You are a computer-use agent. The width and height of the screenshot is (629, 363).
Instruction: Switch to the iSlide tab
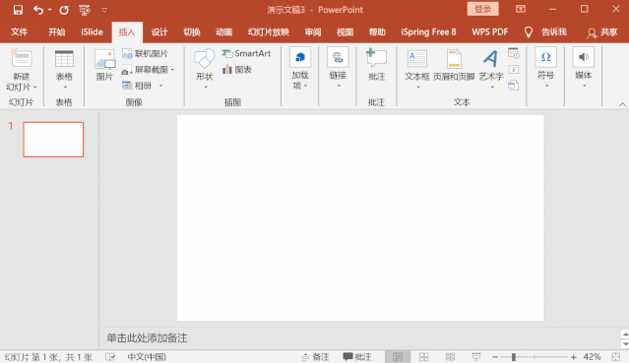(x=92, y=32)
